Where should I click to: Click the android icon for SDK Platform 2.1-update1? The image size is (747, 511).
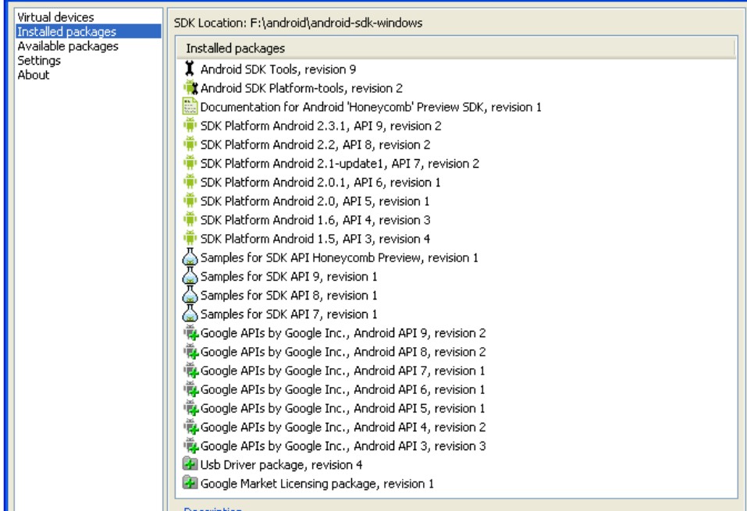point(190,163)
